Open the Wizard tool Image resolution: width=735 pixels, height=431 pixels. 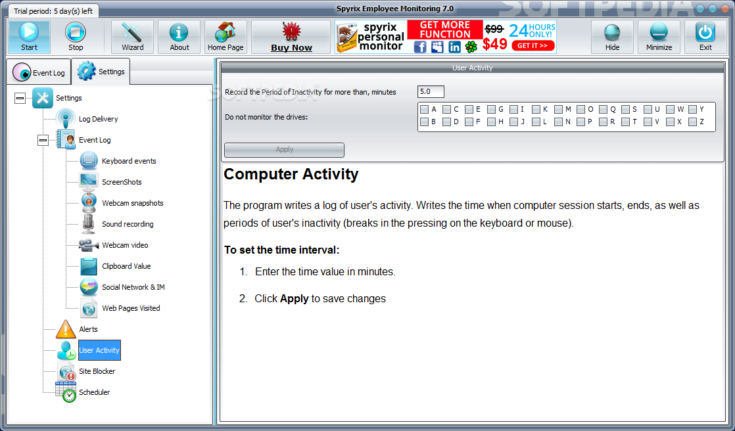pos(132,32)
